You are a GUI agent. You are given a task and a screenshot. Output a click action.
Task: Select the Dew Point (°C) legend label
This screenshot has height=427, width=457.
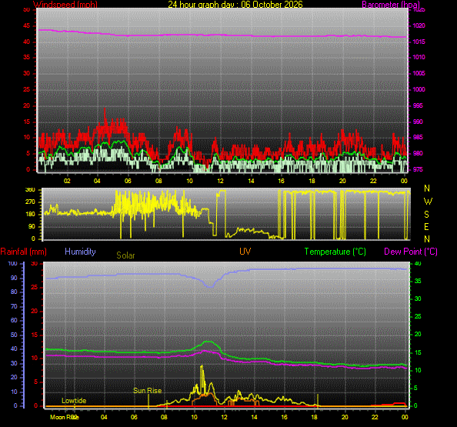(411, 252)
